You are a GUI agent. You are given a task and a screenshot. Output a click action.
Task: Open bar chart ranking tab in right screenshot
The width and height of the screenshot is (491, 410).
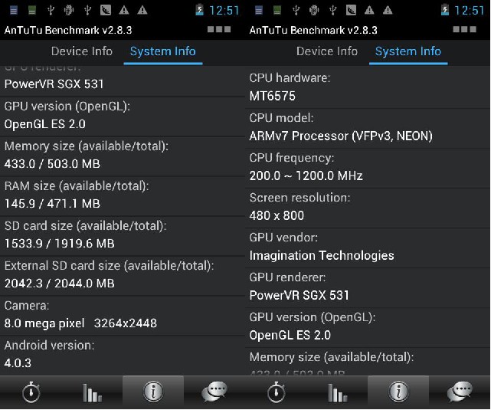click(x=337, y=392)
